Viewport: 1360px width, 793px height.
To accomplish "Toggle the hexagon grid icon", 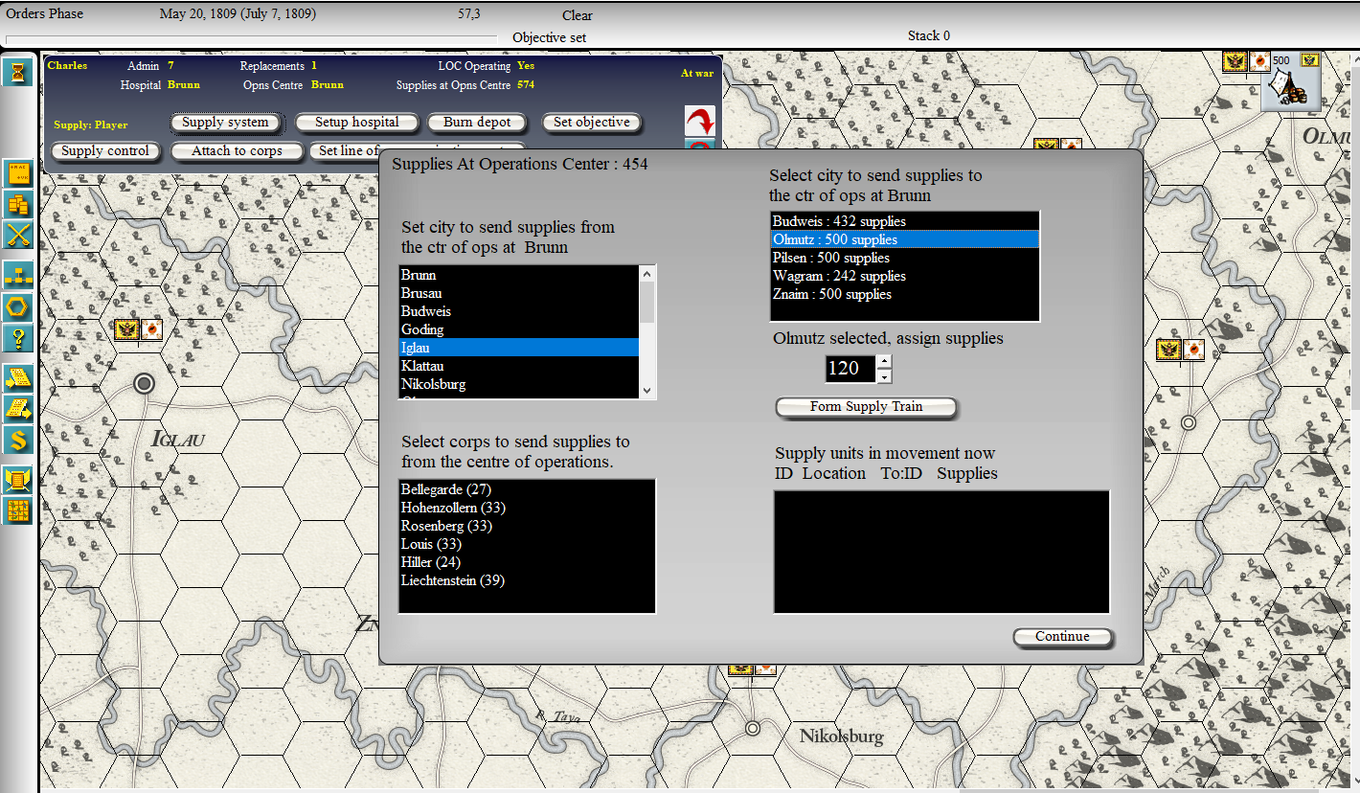I will (19, 307).
